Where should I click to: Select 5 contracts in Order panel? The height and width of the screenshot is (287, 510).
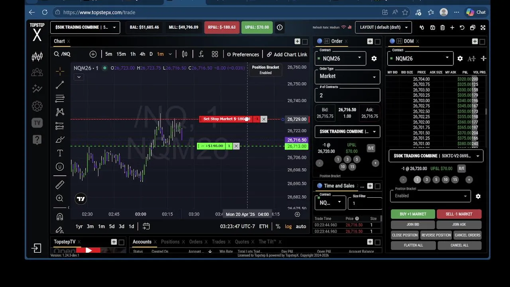pyautogui.click(x=357, y=159)
